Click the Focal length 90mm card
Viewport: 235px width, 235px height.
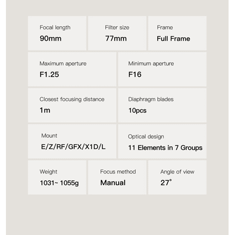click(57, 33)
